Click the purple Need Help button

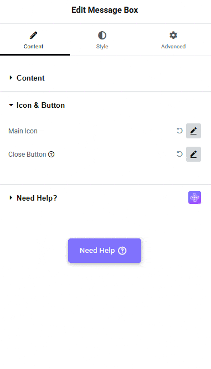[105, 251]
